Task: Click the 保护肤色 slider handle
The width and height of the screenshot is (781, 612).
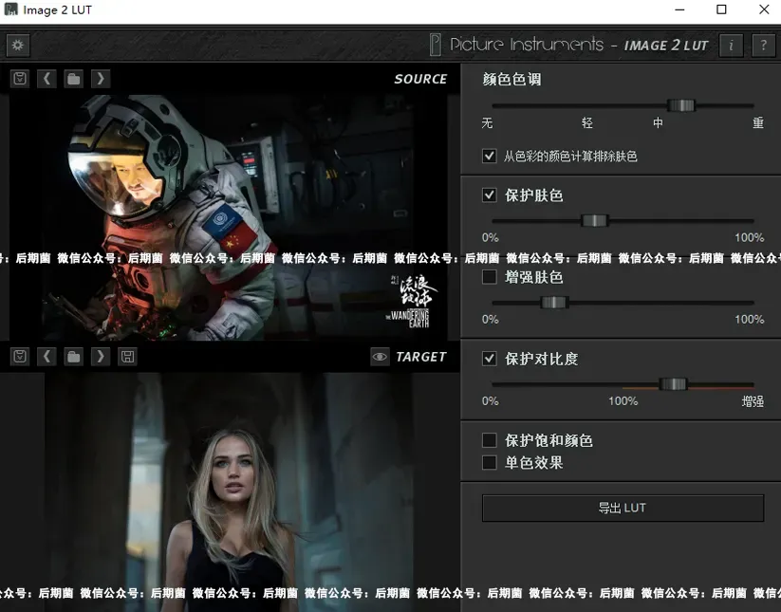Action: coord(595,220)
